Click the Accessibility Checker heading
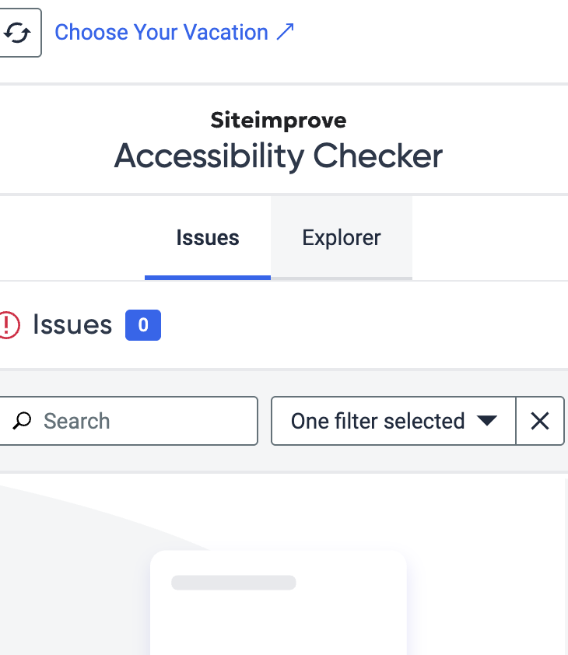Image resolution: width=568 pixels, height=655 pixels. pyautogui.click(x=279, y=156)
